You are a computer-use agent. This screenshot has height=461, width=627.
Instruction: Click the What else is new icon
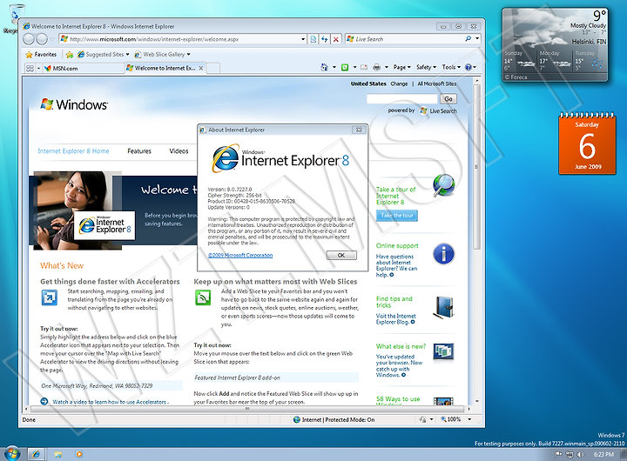point(443,351)
